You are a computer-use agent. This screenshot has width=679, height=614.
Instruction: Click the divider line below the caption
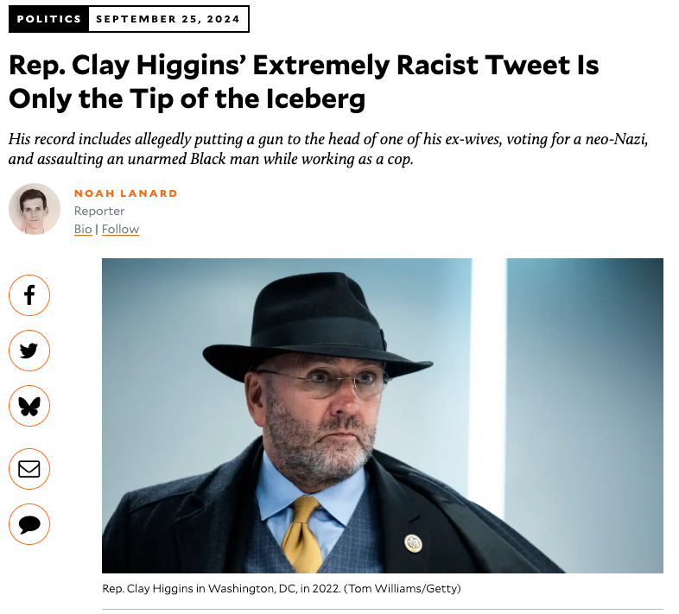tap(382, 609)
